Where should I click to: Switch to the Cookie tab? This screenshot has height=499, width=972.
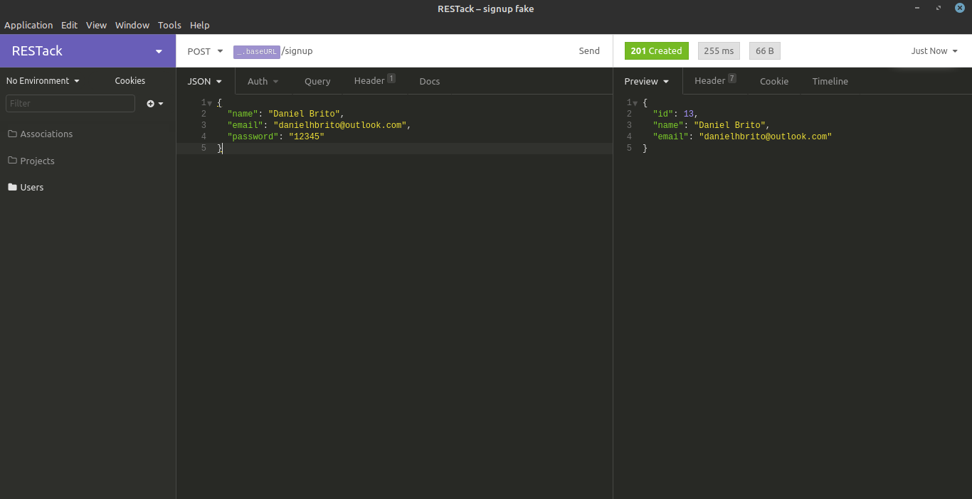coord(774,82)
